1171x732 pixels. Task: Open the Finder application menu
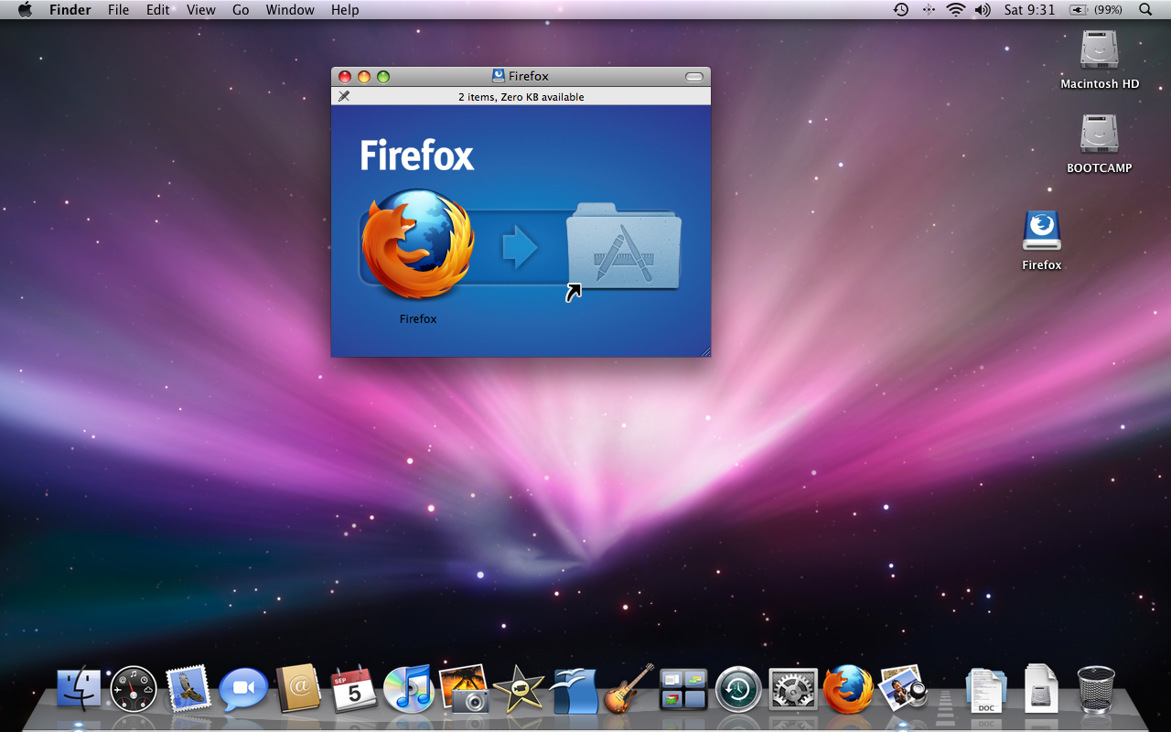coord(70,10)
